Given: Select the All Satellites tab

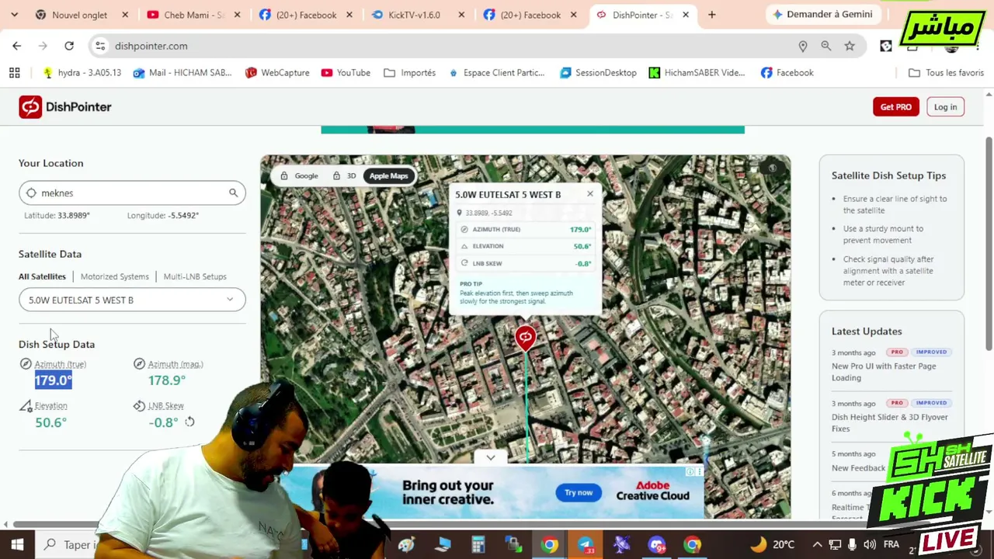Looking at the screenshot, I should 42,276.
